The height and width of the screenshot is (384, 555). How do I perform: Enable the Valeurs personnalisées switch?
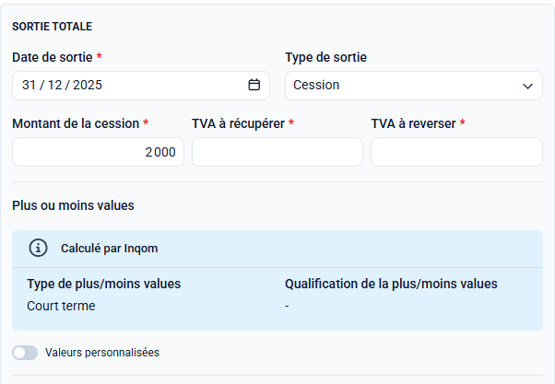pos(26,353)
